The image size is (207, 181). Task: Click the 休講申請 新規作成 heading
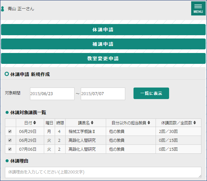(x=30, y=74)
